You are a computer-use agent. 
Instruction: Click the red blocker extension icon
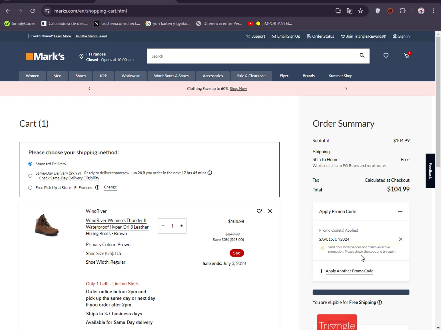pos(390,11)
